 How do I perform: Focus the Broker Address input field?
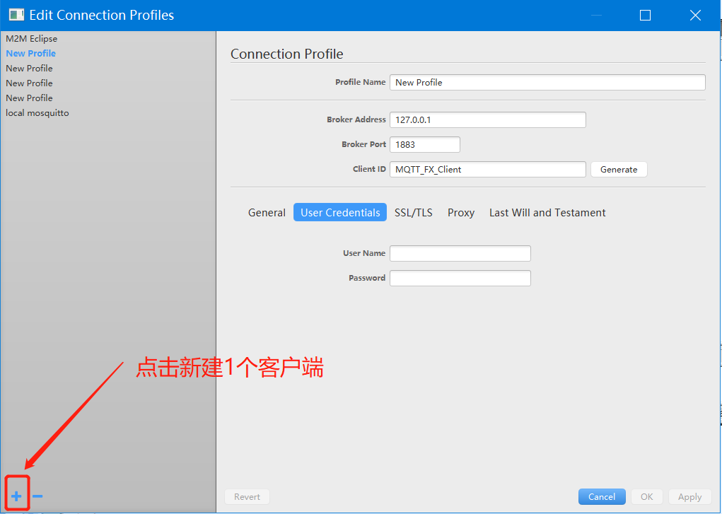(x=487, y=120)
